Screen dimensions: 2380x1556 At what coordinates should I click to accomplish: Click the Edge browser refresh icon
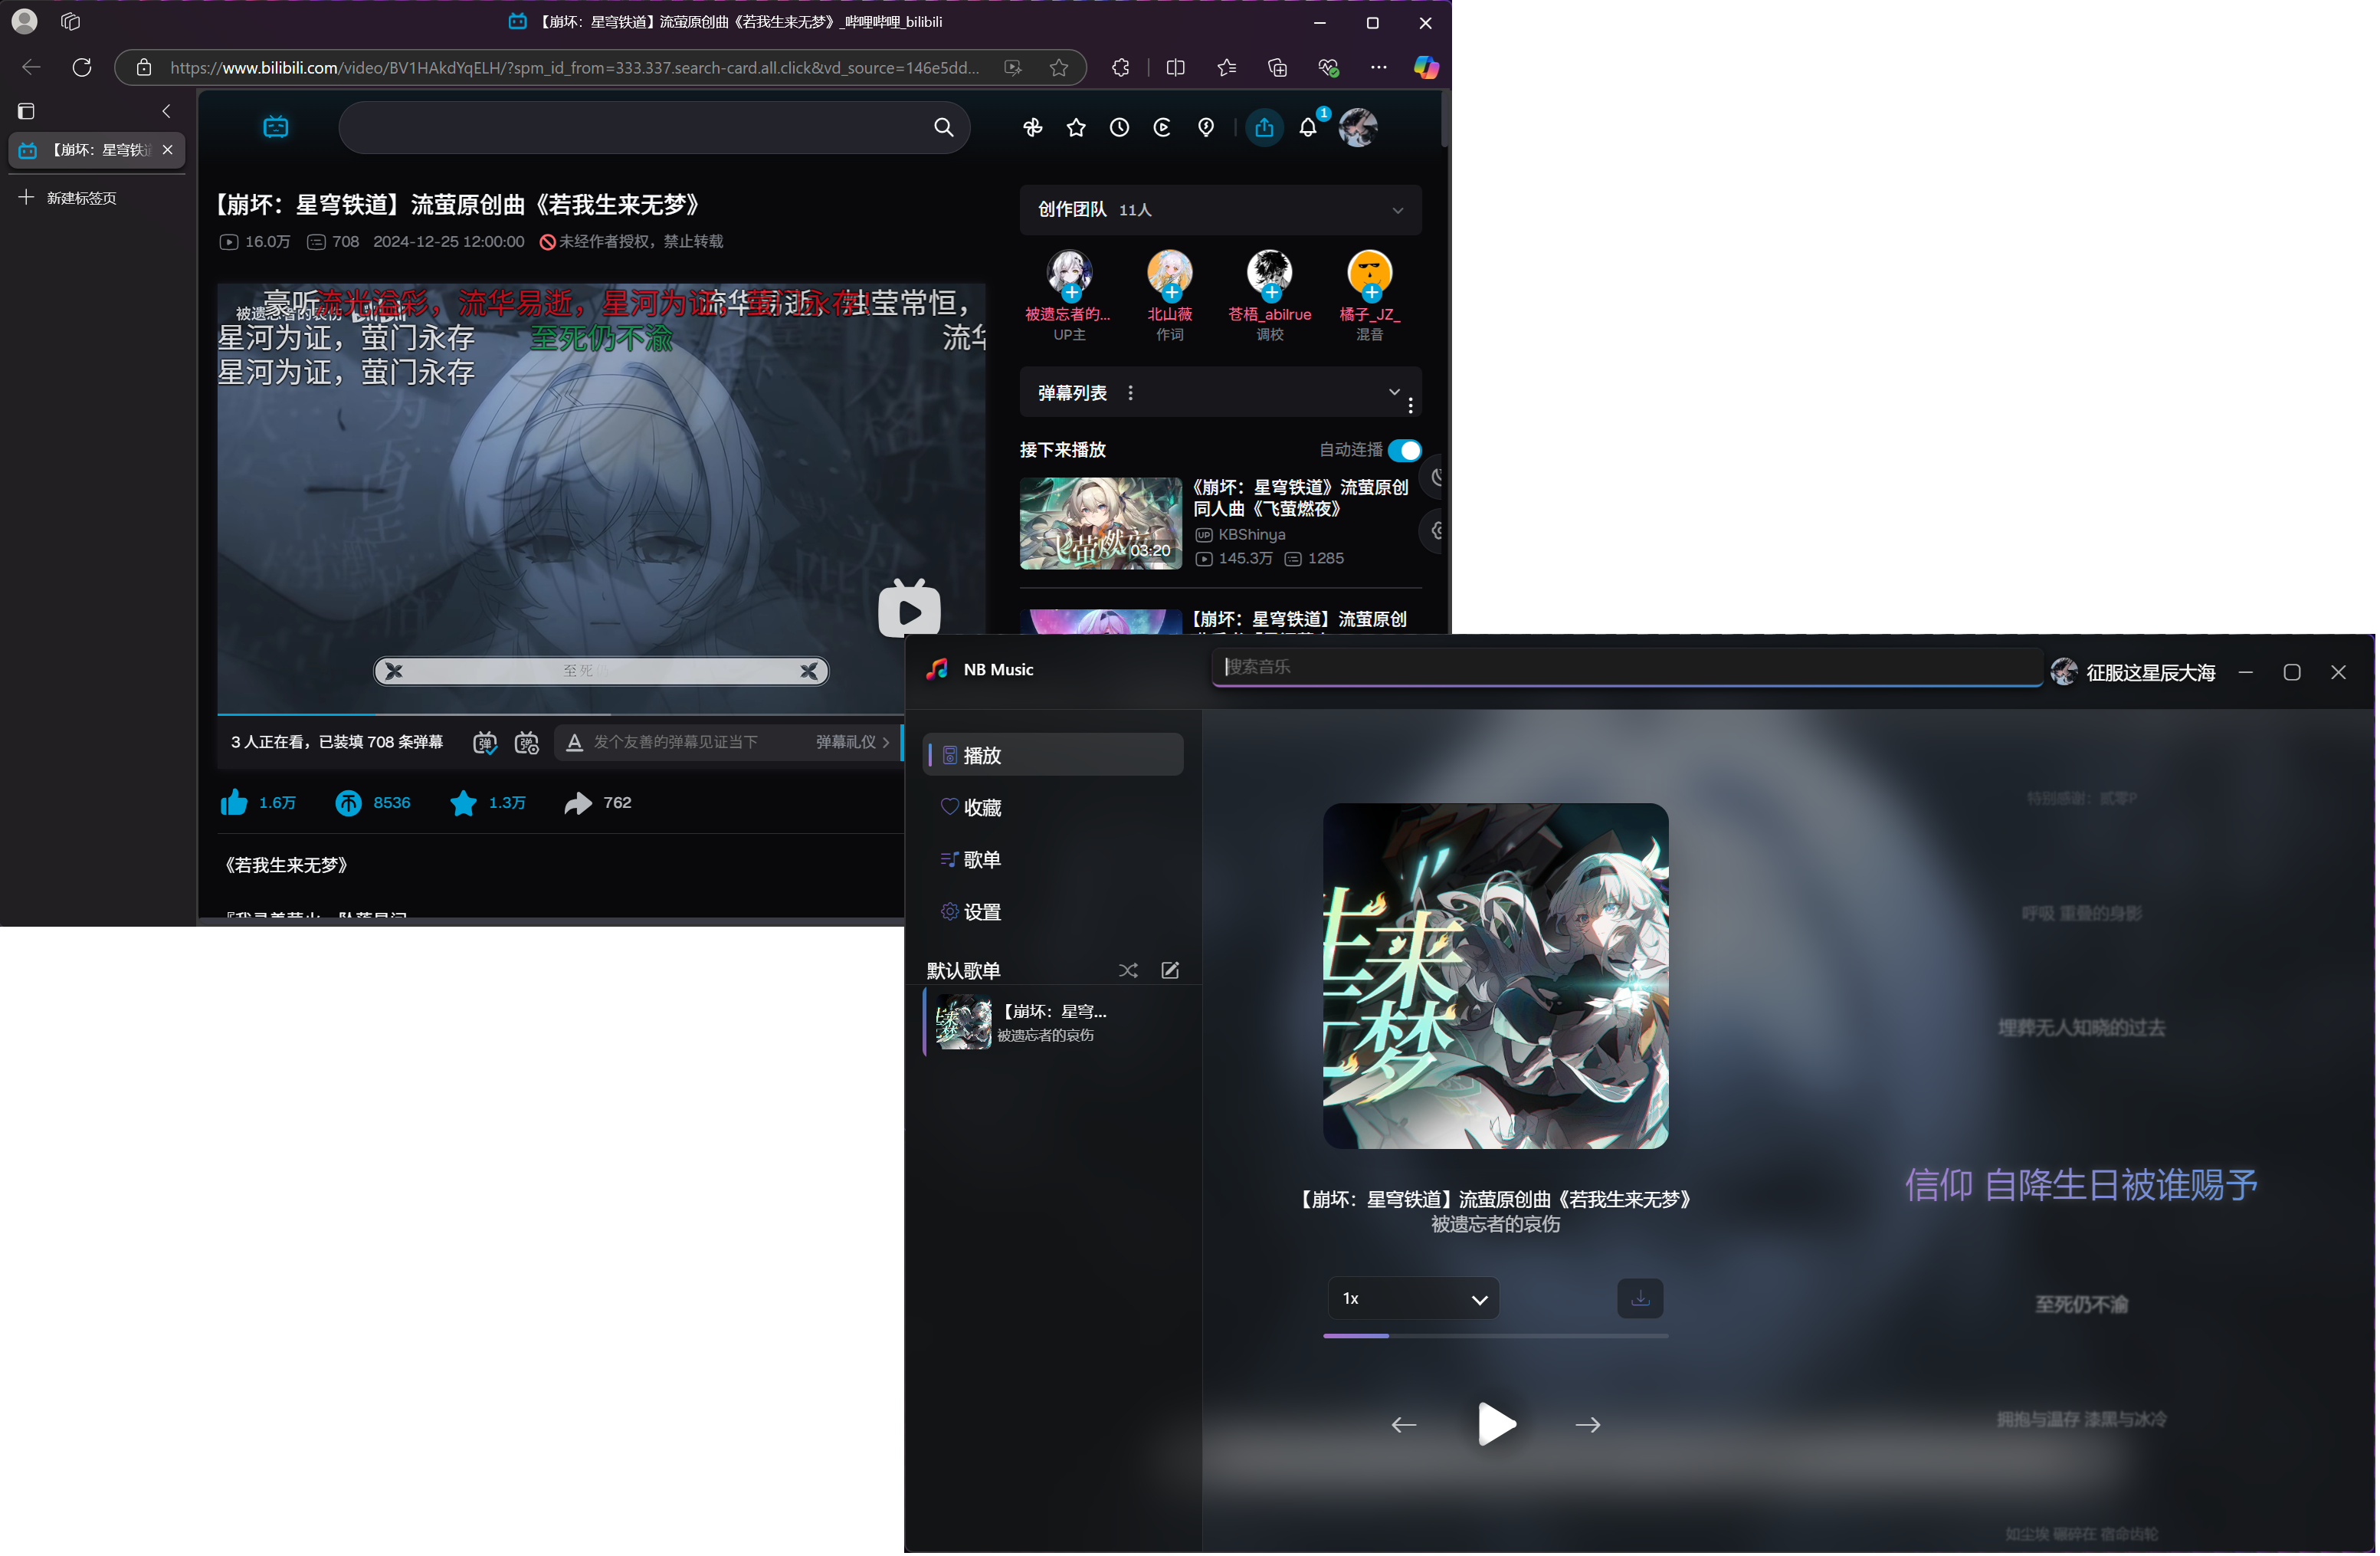pos(82,67)
